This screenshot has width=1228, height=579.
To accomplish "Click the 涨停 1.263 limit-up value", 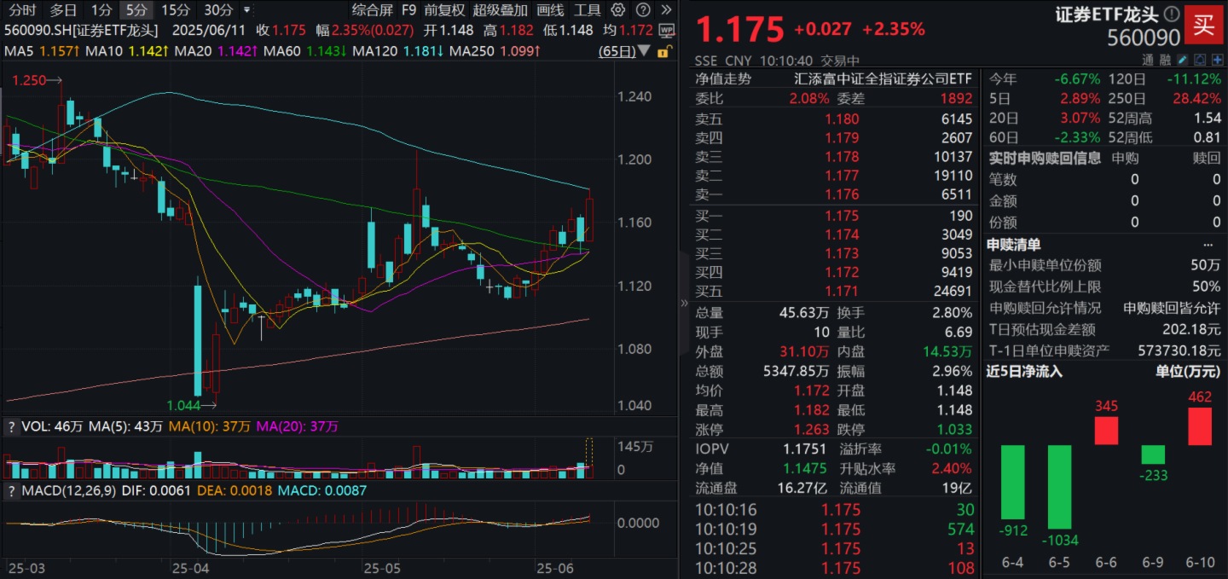I will point(809,430).
